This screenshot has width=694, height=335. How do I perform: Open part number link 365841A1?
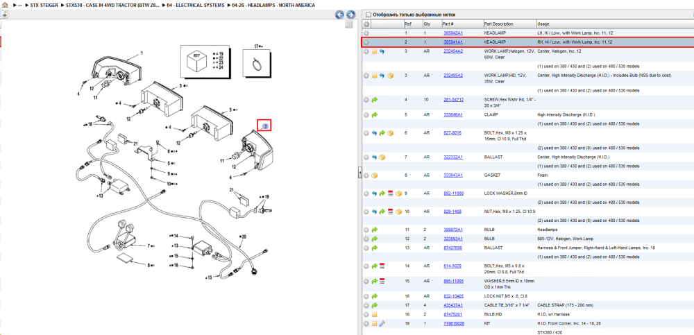click(x=453, y=42)
